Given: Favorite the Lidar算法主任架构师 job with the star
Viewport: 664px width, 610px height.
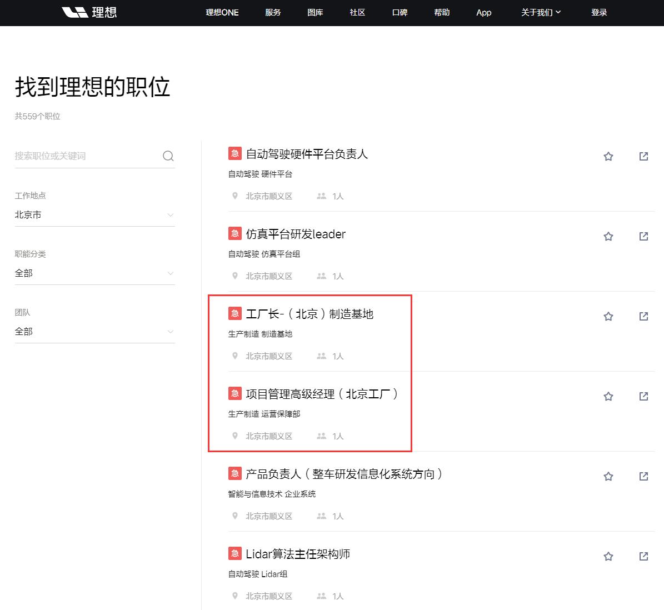Looking at the screenshot, I should [x=608, y=556].
